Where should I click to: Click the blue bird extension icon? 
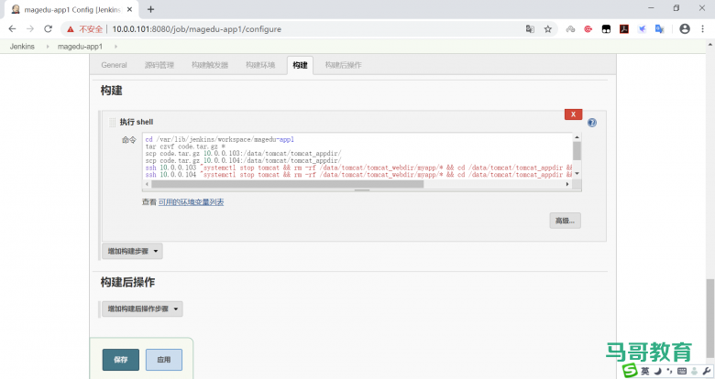point(642,29)
